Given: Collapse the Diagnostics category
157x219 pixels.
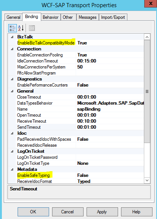Looking at the screenshot, I should click(12, 79).
